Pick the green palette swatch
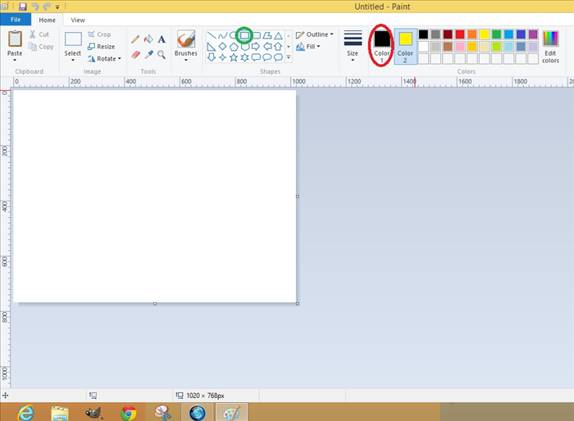Image resolution: width=574 pixels, height=421 pixels. tap(496, 34)
